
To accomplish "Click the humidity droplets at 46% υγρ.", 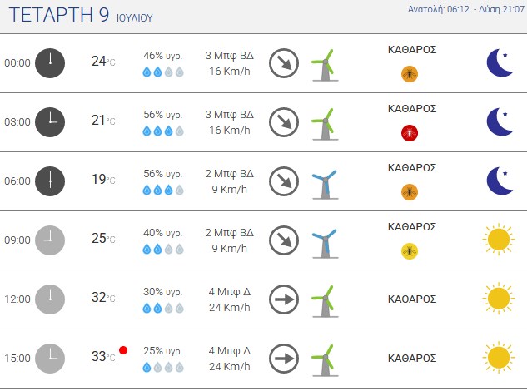I will pyautogui.click(x=163, y=72).
